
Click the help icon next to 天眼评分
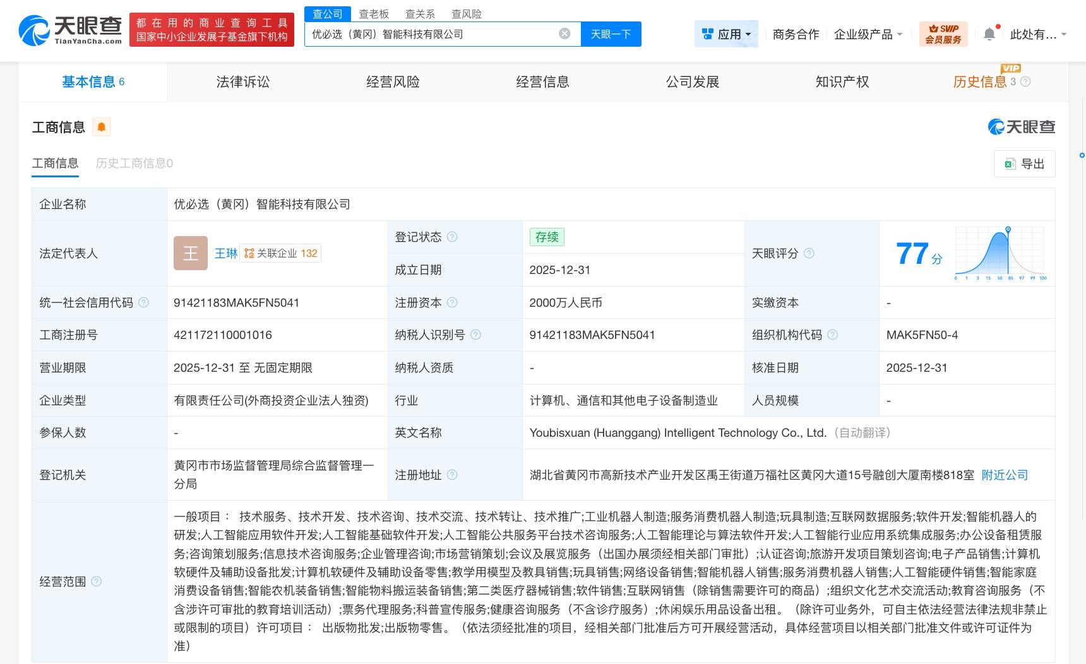(810, 253)
